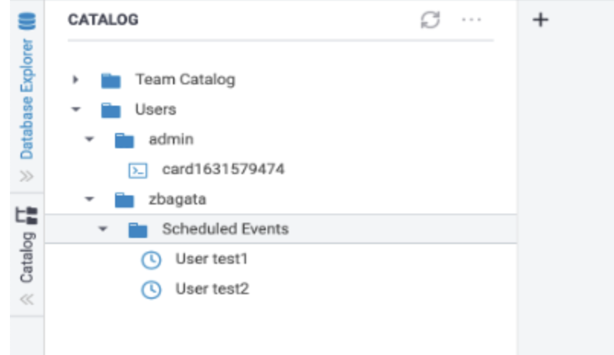Image resolution: width=614 pixels, height=355 pixels.
Task: Click the Team Catalog folder icon
Action: click(110, 81)
